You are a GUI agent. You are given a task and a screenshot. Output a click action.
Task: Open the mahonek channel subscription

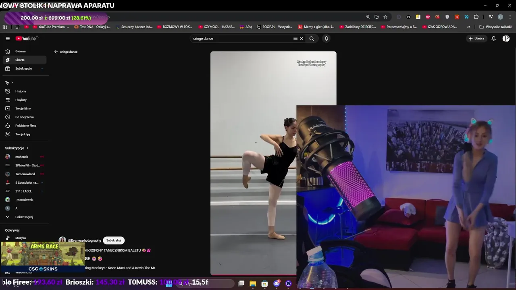click(x=25, y=157)
